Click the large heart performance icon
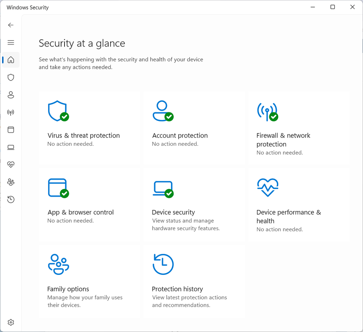Viewport: 363px width, 332px height. pos(268,187)
